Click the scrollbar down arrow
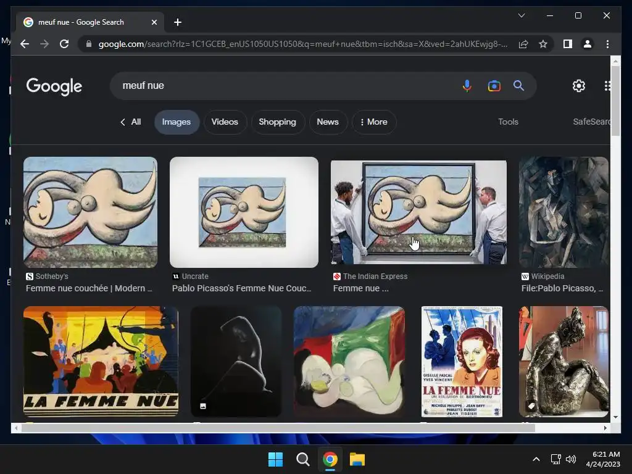 [x=615, y=417]
